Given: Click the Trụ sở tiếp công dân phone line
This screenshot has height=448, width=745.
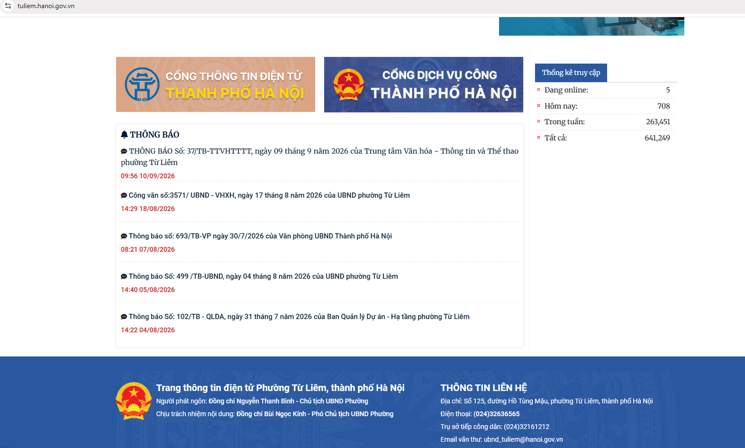Looking at the screenshot, I should click(x=495, y=427).
